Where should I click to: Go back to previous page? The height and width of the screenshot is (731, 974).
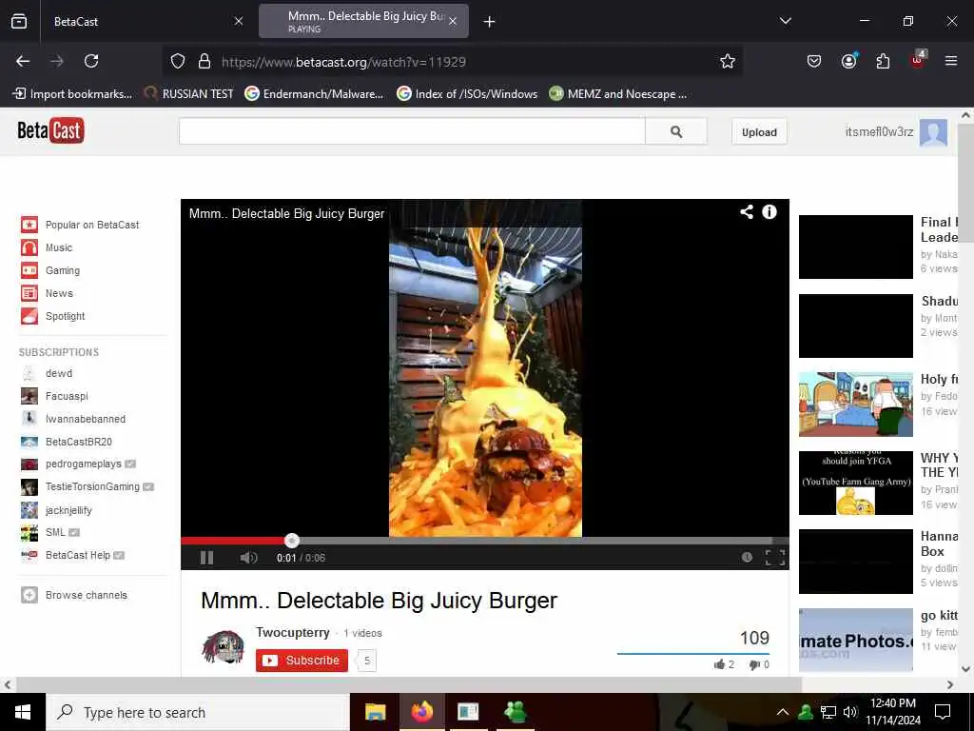[x=23, y=61]
